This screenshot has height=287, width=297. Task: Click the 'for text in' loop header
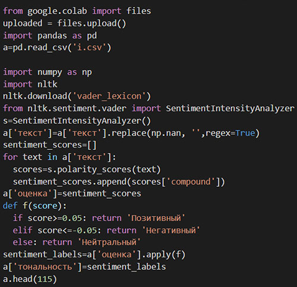[x=30, y=157]
